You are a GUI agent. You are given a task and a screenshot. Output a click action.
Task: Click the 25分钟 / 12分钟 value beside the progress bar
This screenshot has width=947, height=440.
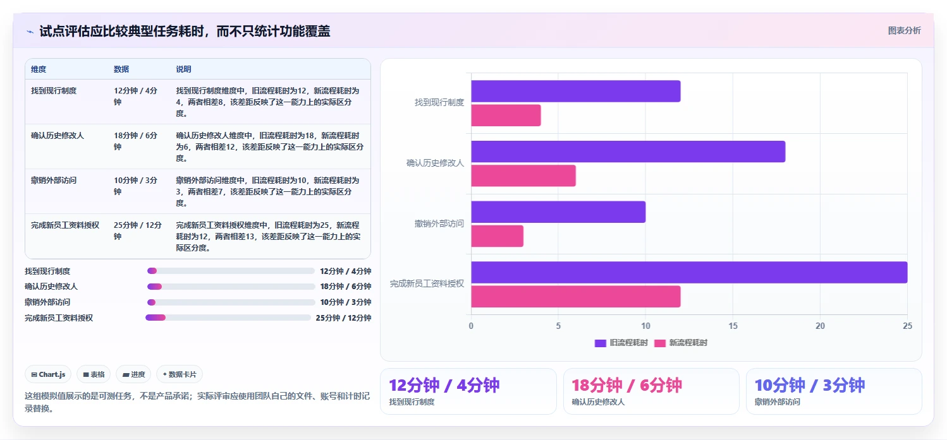point(343,318)
